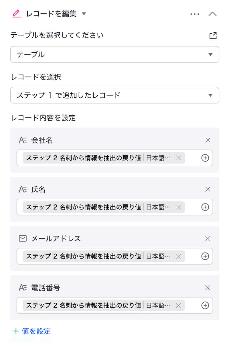Open the three-dot more options menu
This screenshot has width=229, height=343.
(x=195, y=14)
